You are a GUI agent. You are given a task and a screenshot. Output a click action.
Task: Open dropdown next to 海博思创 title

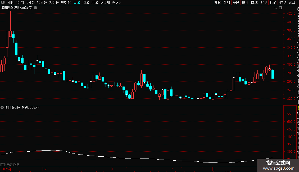point(35,8)
